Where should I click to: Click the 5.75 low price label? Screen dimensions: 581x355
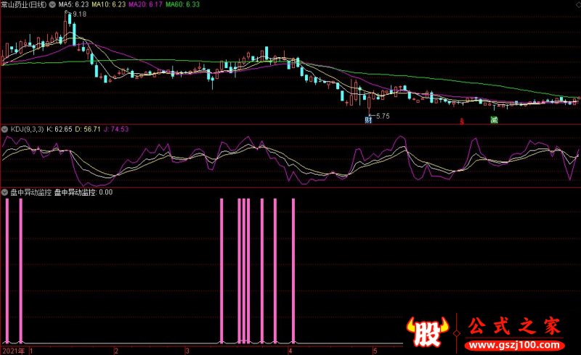pyautogui.click(x=381, y=116)
